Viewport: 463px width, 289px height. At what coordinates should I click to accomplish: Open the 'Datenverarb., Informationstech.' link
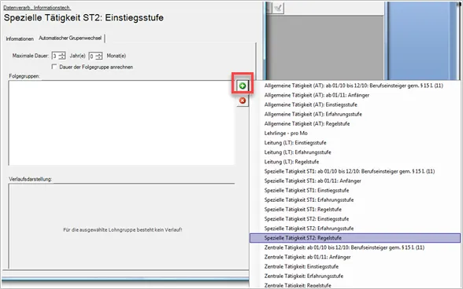point(37,8)
